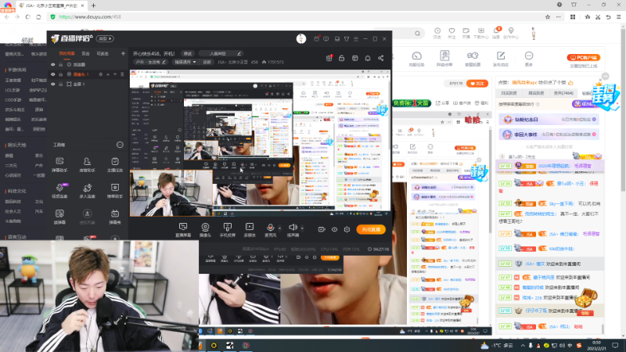
Task: Move the 摄像头 1 source down
Action: (115, 74)
